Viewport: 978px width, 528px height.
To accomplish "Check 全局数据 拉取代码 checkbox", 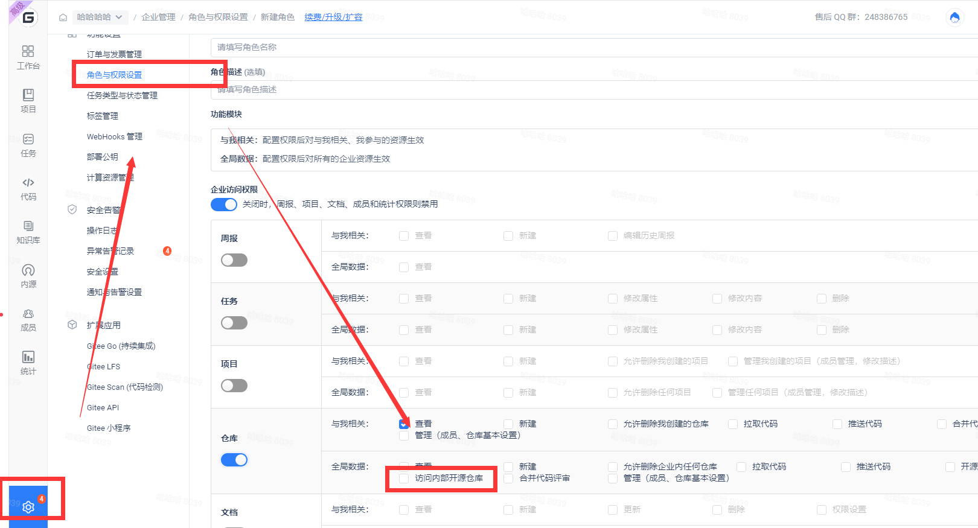I will pos(741,467).
